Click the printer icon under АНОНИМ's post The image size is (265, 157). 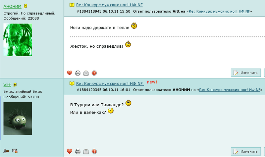78,73
